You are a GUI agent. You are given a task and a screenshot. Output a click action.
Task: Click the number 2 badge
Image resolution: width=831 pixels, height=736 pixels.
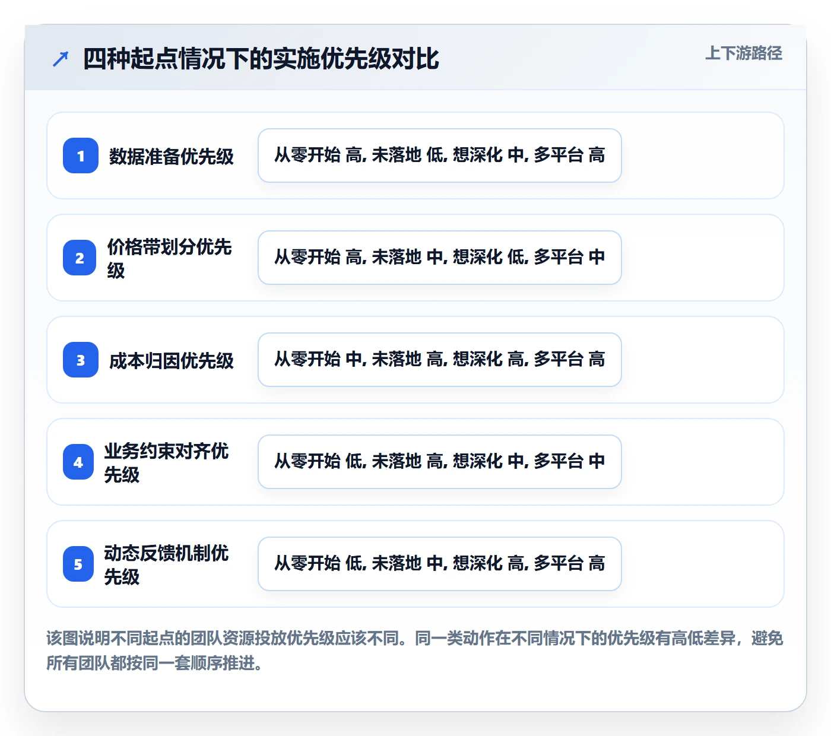pyautogui.click(x=80, y=258)
